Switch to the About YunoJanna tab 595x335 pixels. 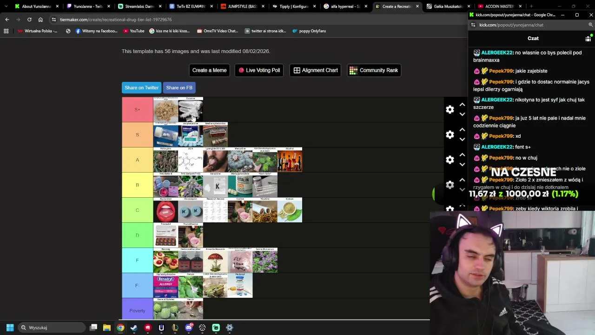tap(36, 7)
